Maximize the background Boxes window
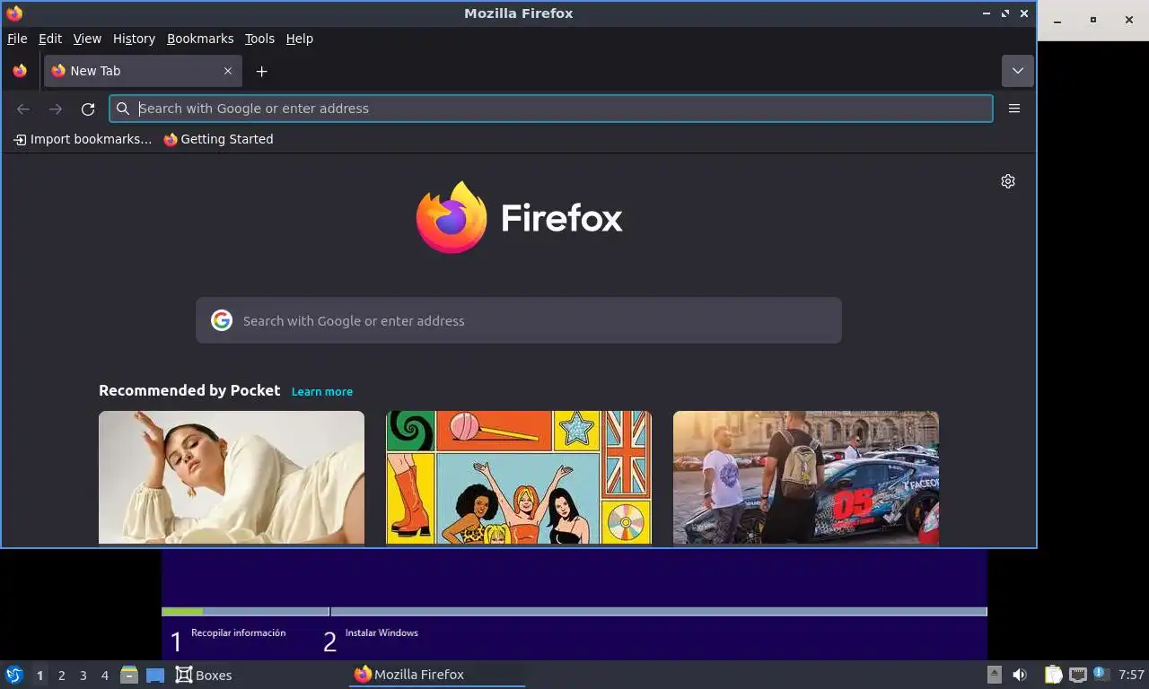This screenshot has height=689, width=1149. click(1092, 20)
